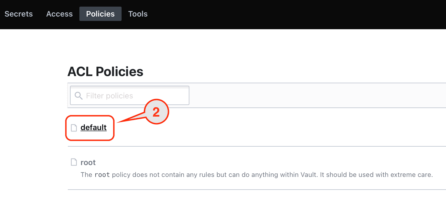446x210 pixels.
Task: Click the document icon beside root
Action: point(74,162)
